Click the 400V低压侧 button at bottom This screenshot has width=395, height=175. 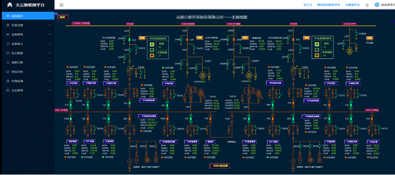coord(217,165)
